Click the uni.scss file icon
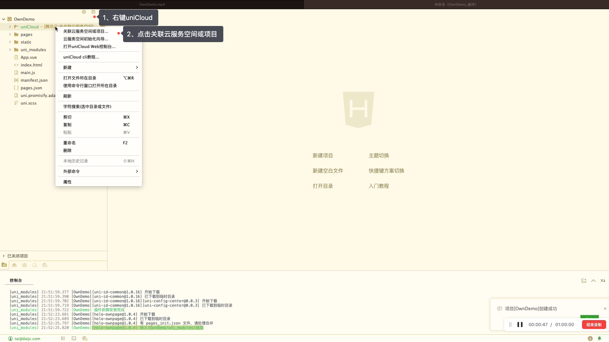609x342 pixels. tap(16, 103)
